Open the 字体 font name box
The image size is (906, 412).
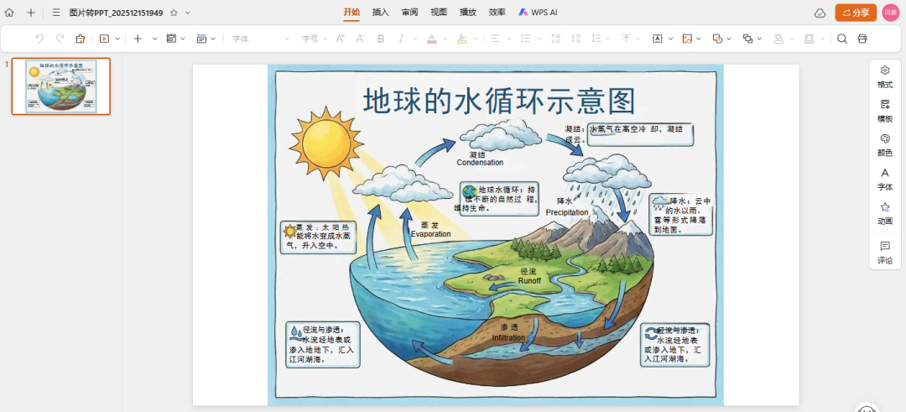261,39
